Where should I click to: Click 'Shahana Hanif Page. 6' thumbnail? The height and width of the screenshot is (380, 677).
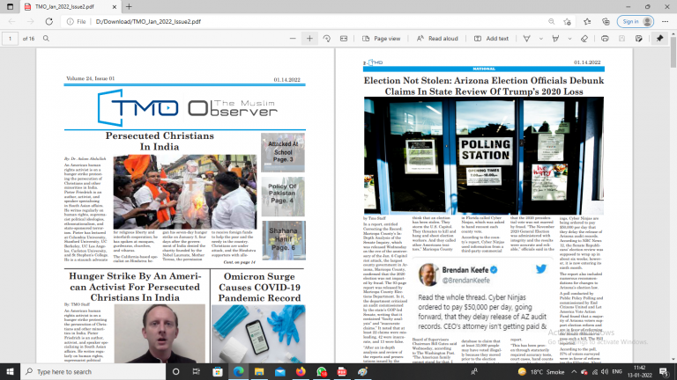[284, 240]
